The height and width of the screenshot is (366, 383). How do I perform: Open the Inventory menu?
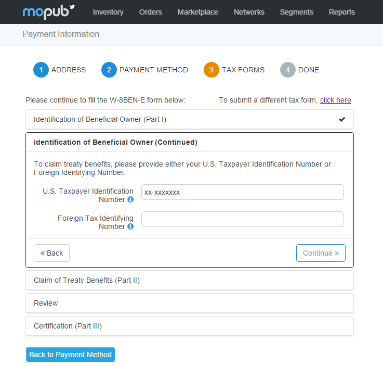pyautogui.click(x=108, y=12)
